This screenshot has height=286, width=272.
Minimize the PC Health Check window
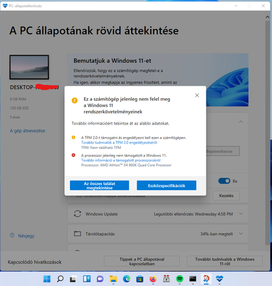(236, 6)
